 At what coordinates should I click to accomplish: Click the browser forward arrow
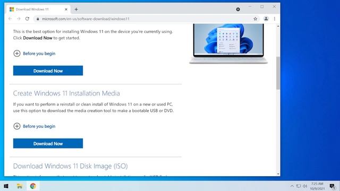tap(19, 19)
